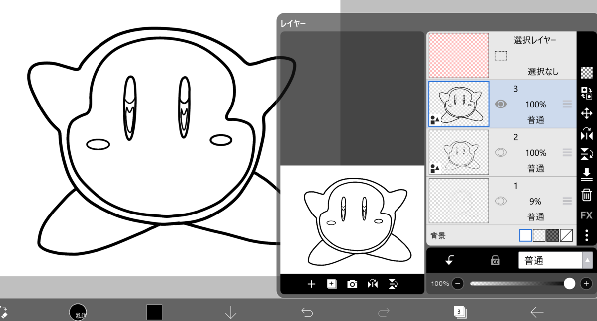Click the canvas preview in layer panel
The image size is (597, 321).
[352, 219]
